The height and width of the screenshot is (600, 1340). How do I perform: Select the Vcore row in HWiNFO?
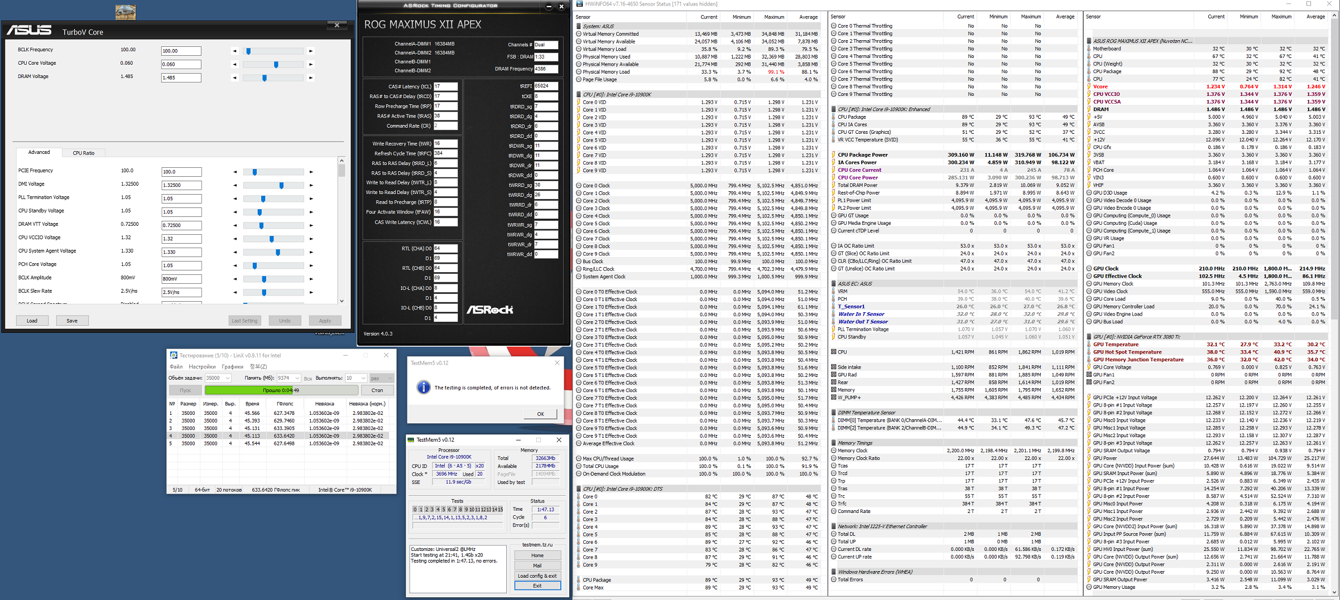click(x=1208, y=86)
